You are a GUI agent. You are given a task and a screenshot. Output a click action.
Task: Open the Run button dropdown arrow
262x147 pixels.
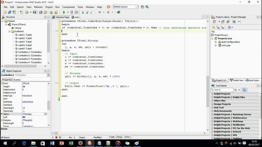pyautogui.click(x=68, y=12)
